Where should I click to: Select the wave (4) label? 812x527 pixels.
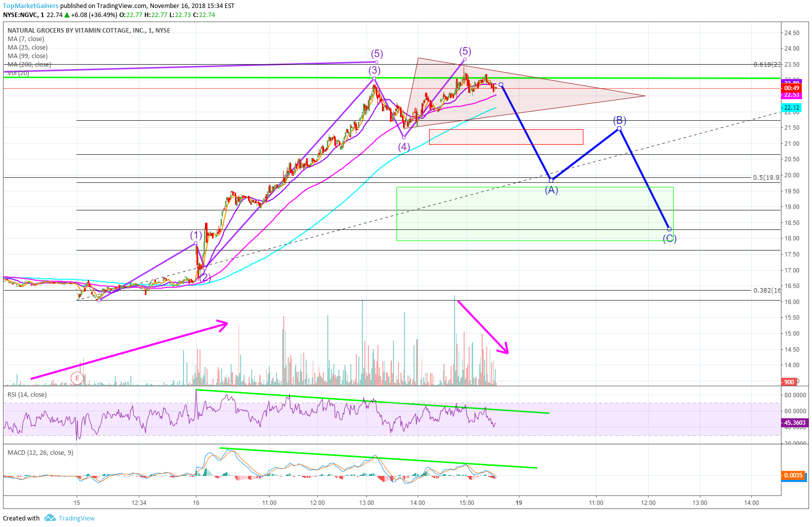click(404, 147)
